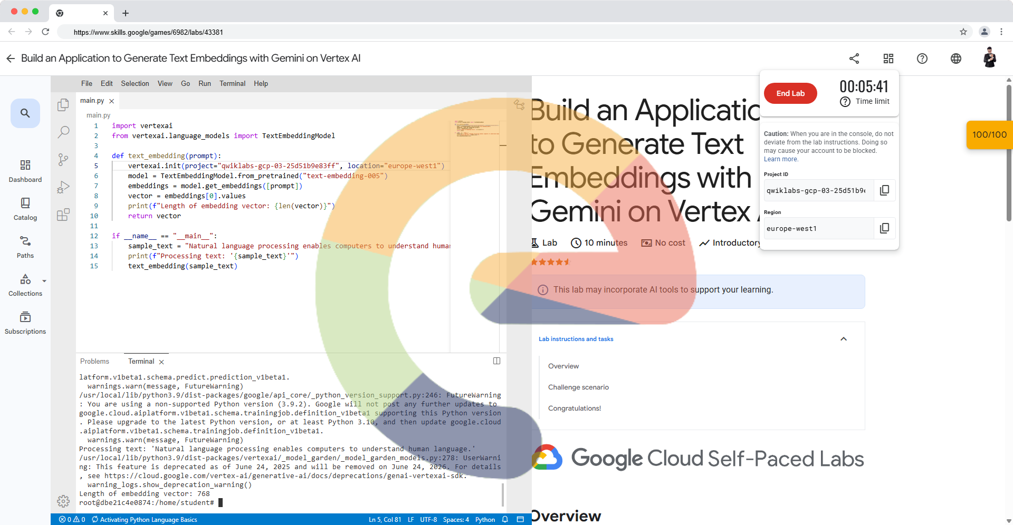Click the End Lab button
Screen dimensions: 1013x525
point(790,93)
